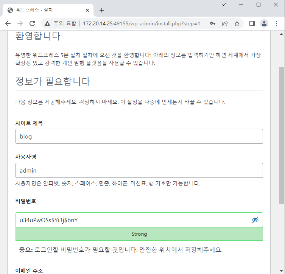Click the username rules hint text
This screenshot has height=274, width=285.
point(108,183)
